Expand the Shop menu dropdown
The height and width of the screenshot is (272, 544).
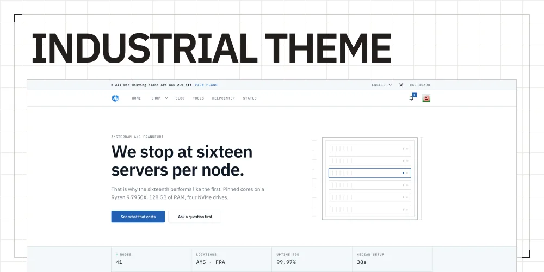(x=159, y=98)
